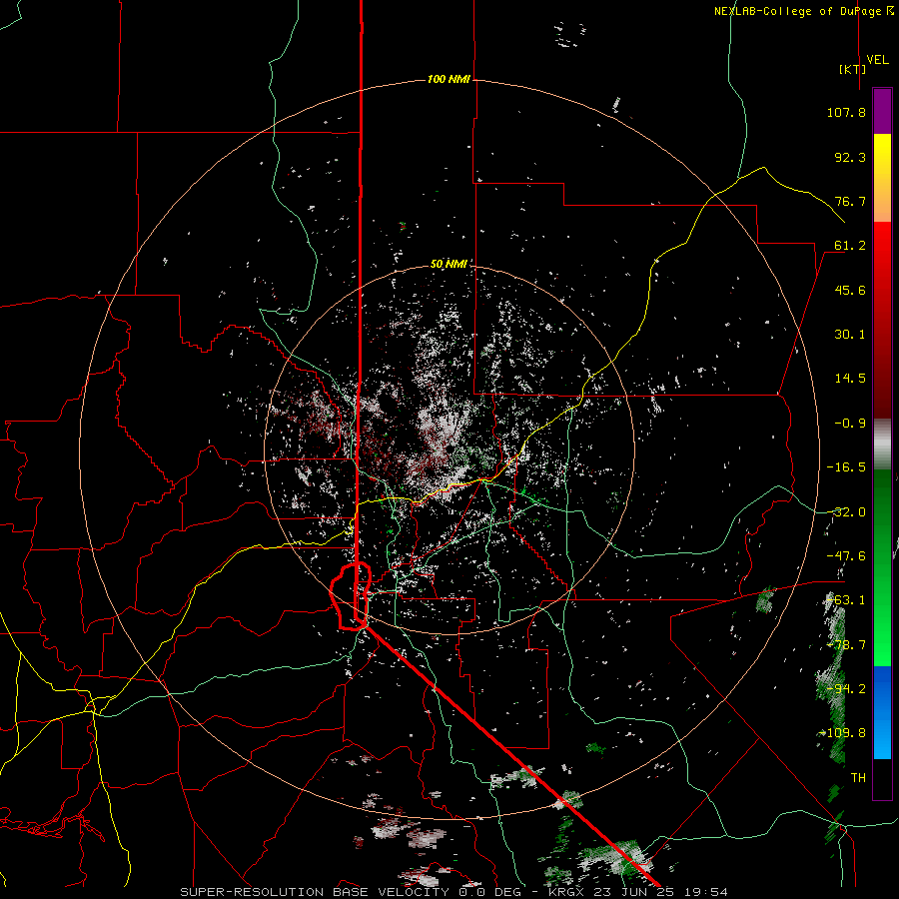Select the -0.9 legend value
Viewport: 899px width, 899px height.
click(850, 424)
